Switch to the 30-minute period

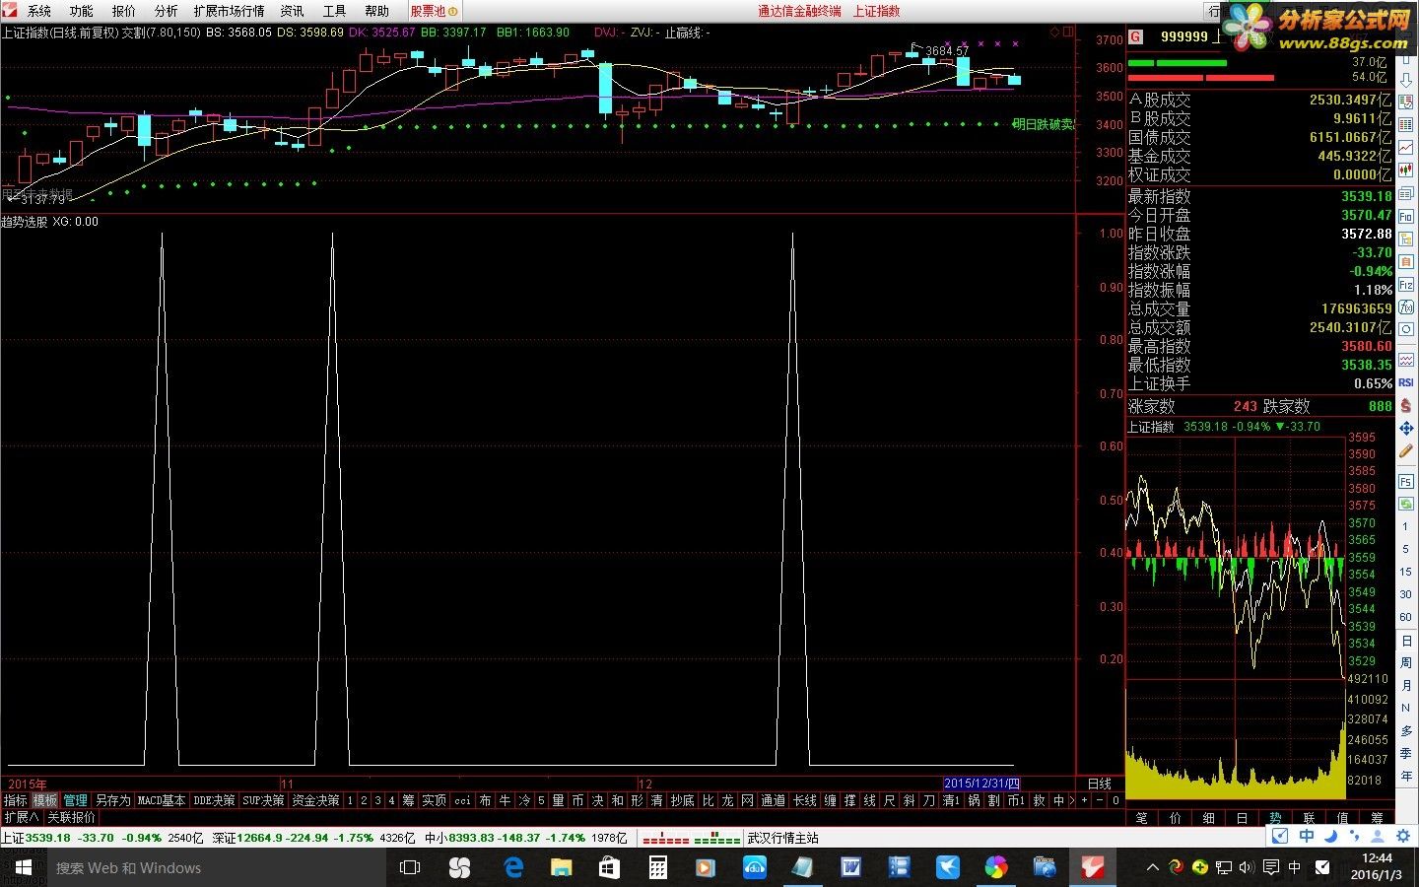click(1406, 594)
